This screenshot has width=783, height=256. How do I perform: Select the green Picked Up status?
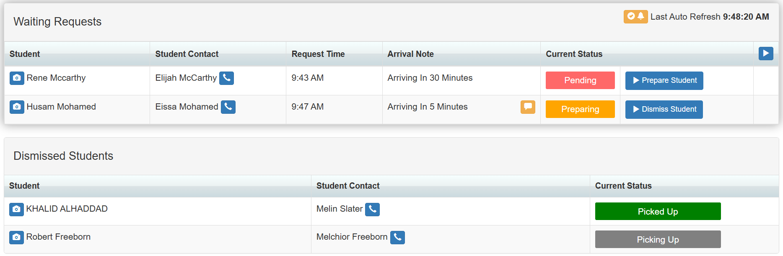click(658, 211)
